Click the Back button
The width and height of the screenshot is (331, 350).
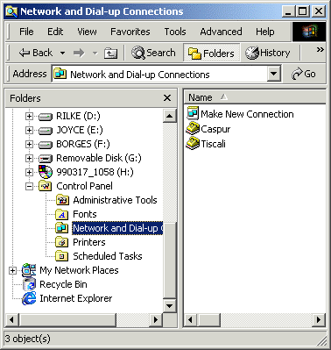[36, 53]
